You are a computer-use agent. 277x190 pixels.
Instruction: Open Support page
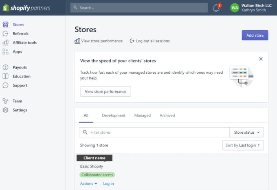click(x=20, y=85)
